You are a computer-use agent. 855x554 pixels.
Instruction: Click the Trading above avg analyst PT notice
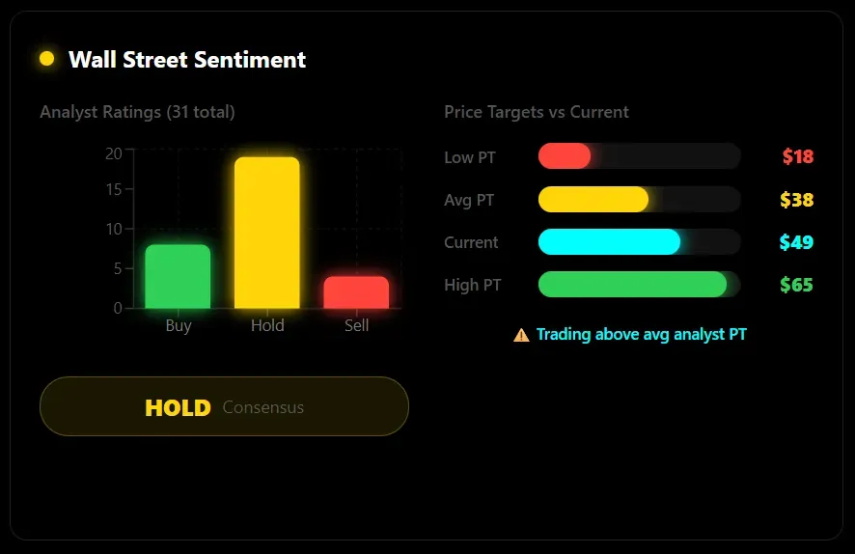pyautogui.click(x=641, y=335)
